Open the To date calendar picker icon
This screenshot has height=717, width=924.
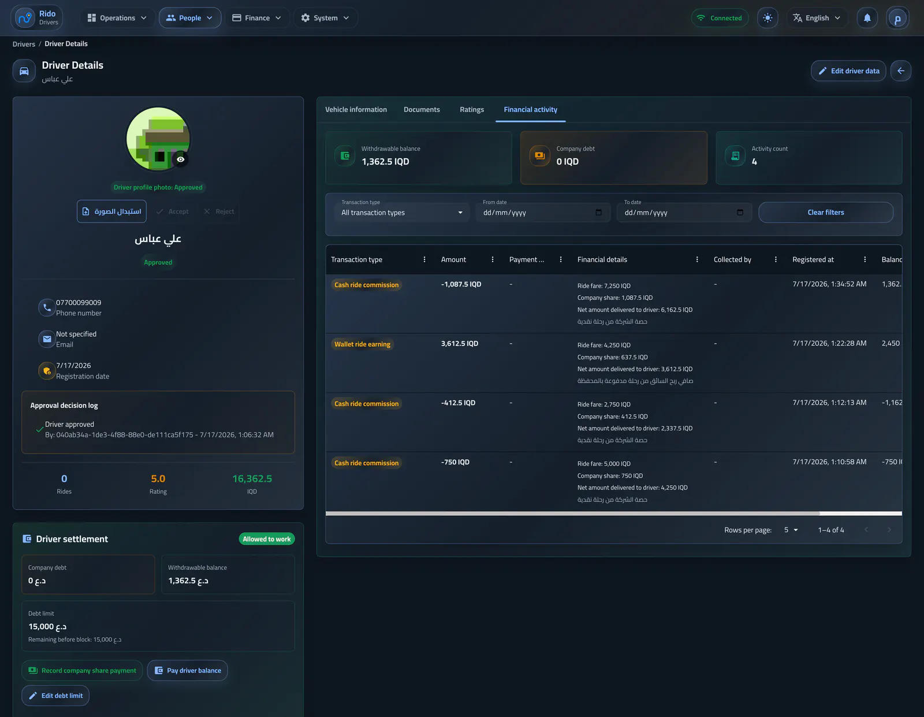point(740,213)
